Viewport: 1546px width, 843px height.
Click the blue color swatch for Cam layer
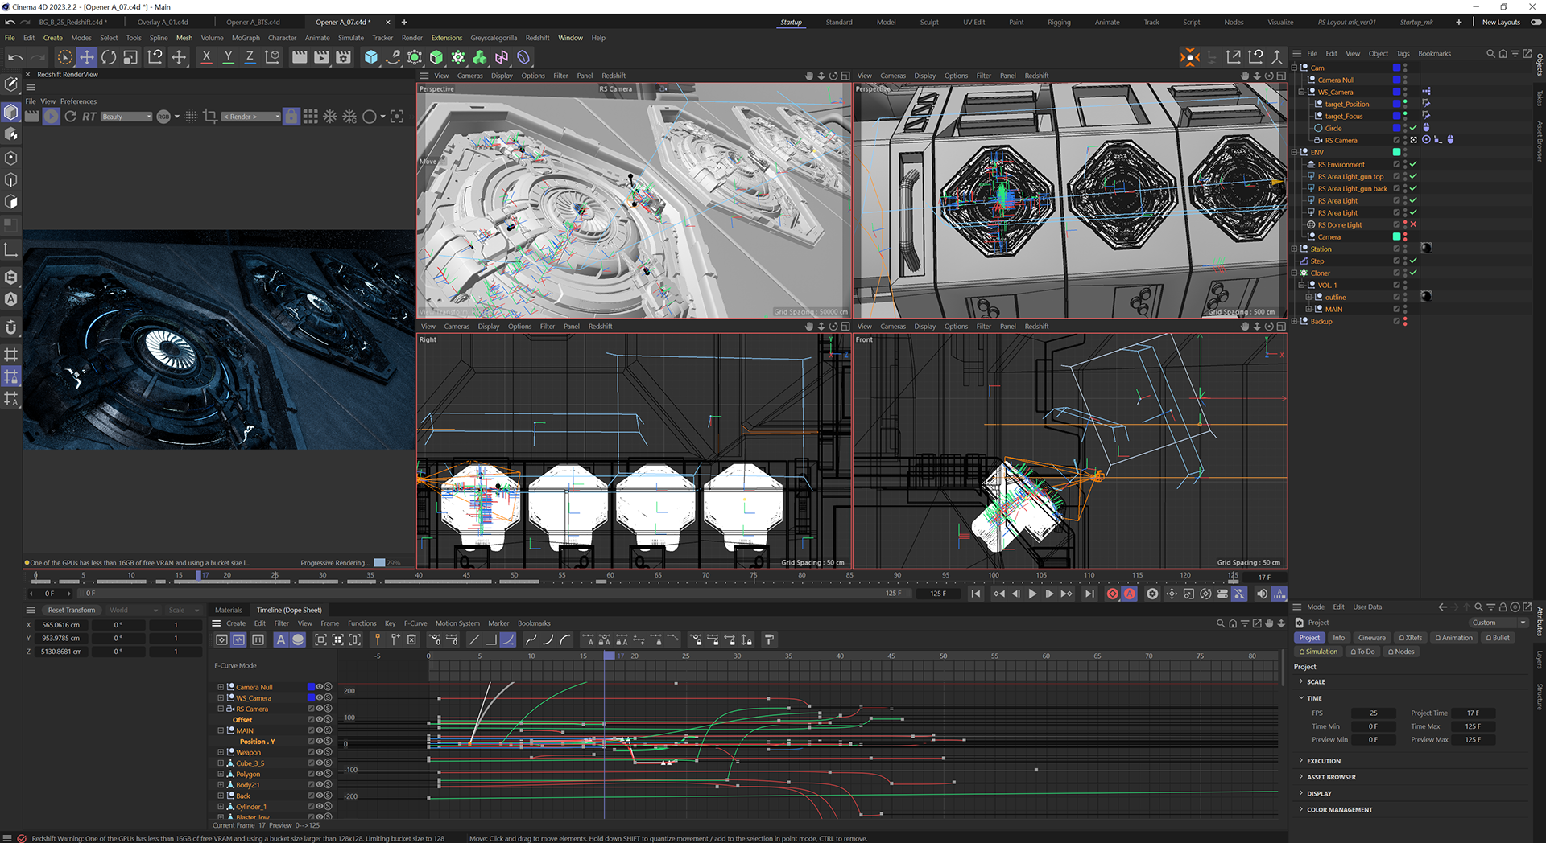click(x=1396, y=68)
